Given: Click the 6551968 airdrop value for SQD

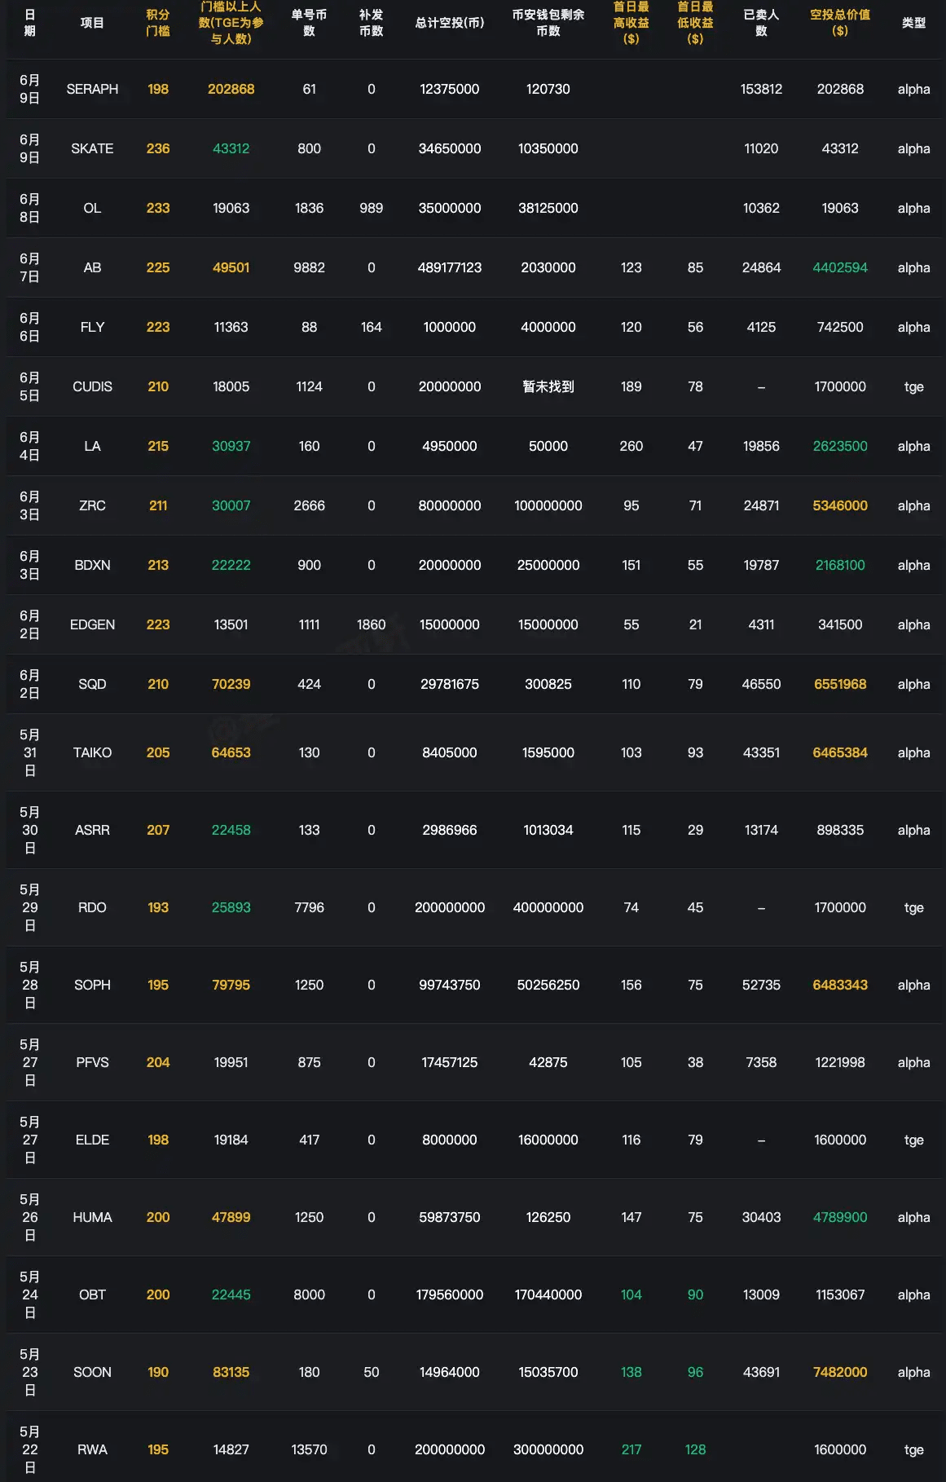Looking at the screenshot, I should 840,684.
